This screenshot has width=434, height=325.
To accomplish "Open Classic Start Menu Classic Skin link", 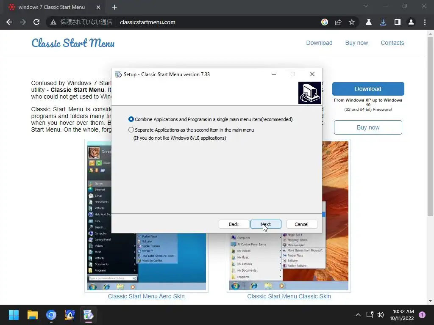I will point(289,296).
